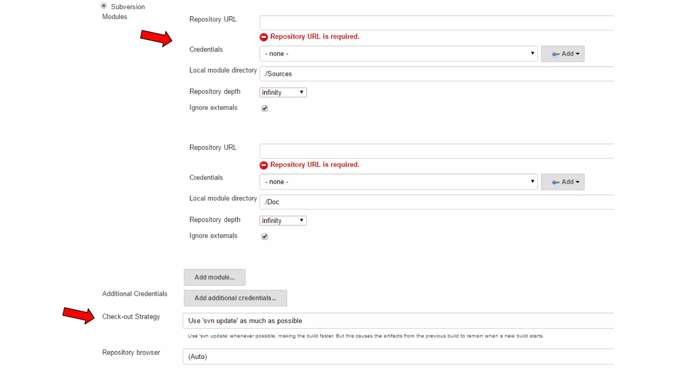Viewport: 692px width, 389px height.
Task: Click the Add module... button
Action: tap(214, 277)
